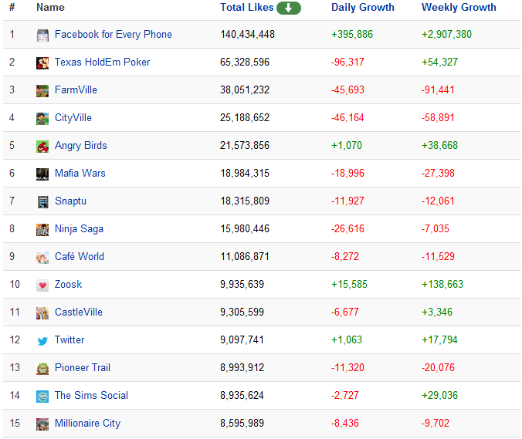Click the Millionaire City app icon
The image size is (522, 439).
[x=42, y=424]
